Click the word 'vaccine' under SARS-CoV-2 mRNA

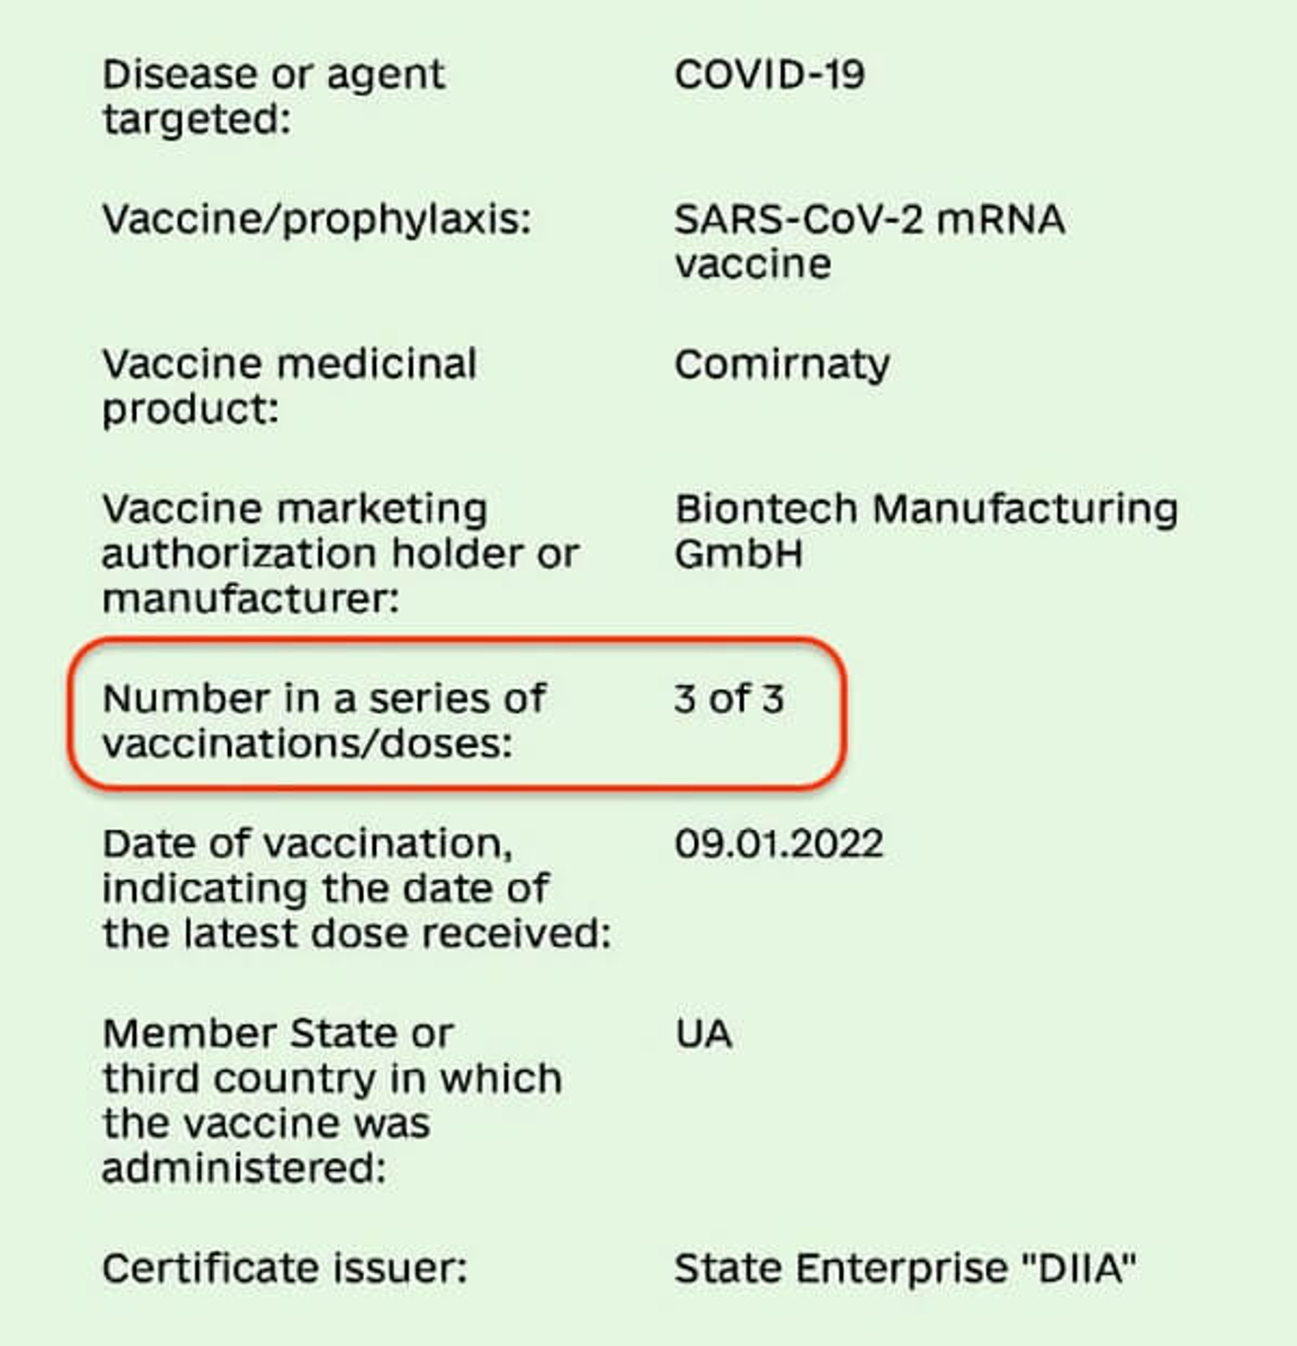pos(753,265)
